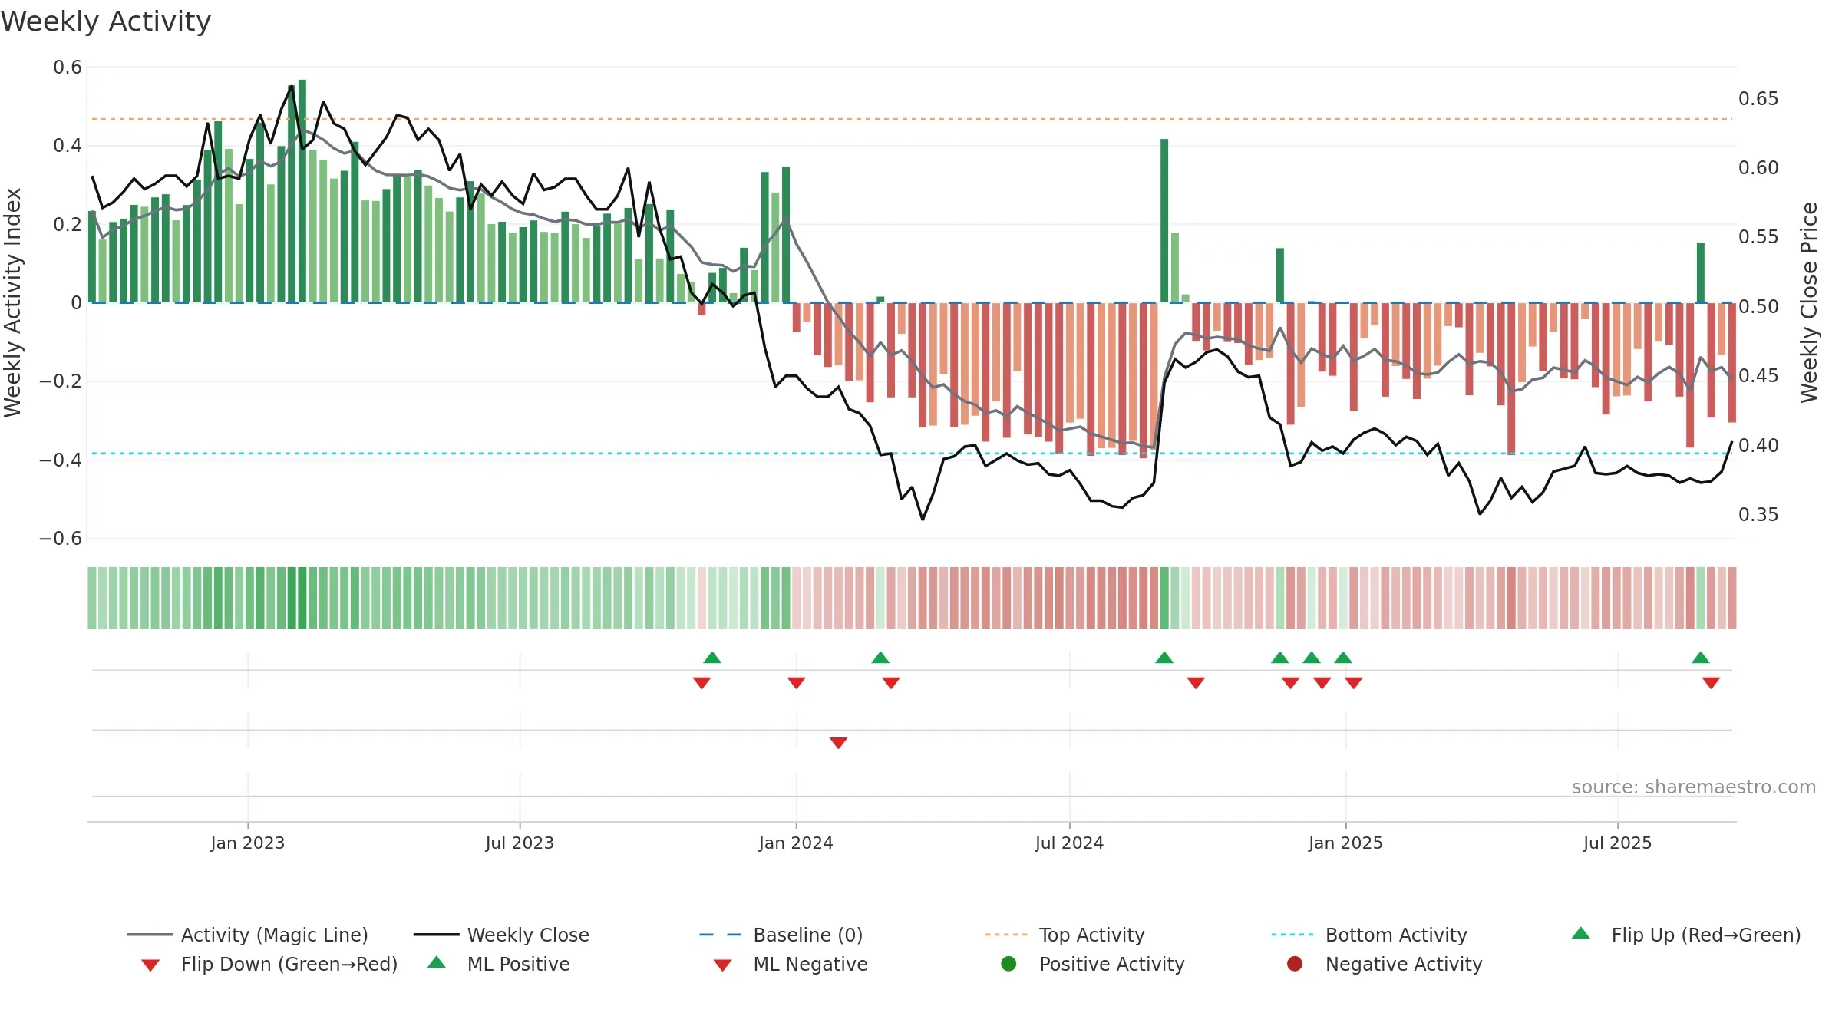Click the Flip Up triangle near Sep 2024
The height and width of the screenshot is (1036, 1842).
click(x=1164, y=658)
